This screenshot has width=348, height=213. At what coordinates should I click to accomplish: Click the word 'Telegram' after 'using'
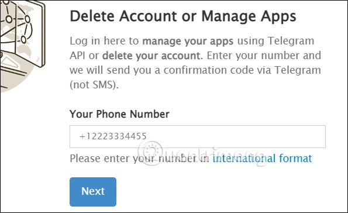291,42
